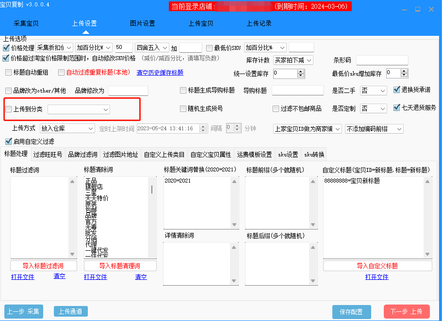Open file link under 自定义标题
Viewport: 442px width, 321px height.
377,277
